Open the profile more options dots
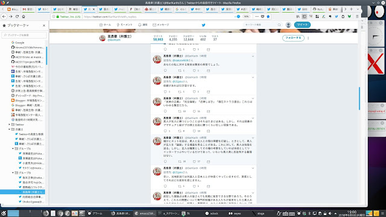386x217 pixels. pyautogui.click(x=308, y=38)
